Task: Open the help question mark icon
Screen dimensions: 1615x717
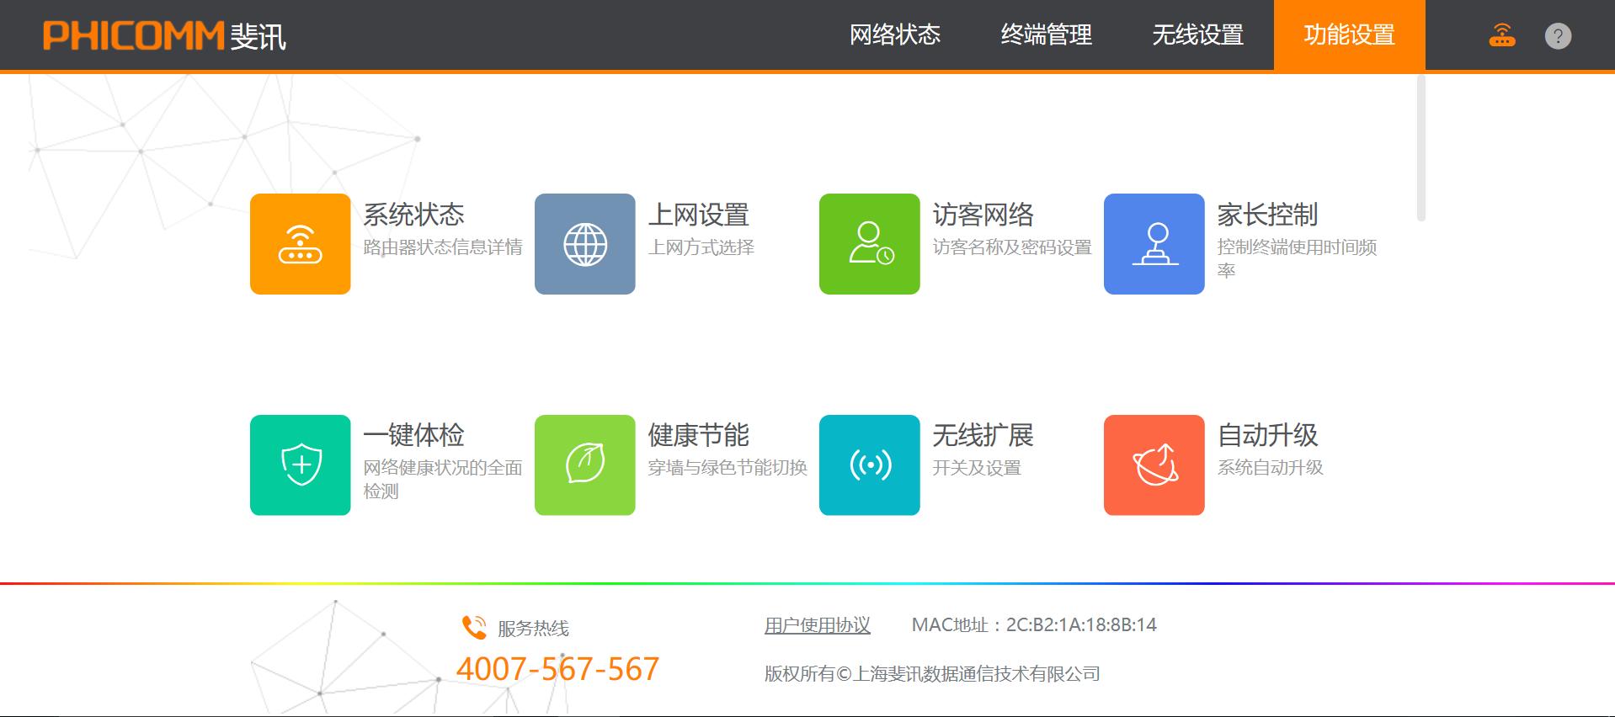Action: [x=1558, y=35]
